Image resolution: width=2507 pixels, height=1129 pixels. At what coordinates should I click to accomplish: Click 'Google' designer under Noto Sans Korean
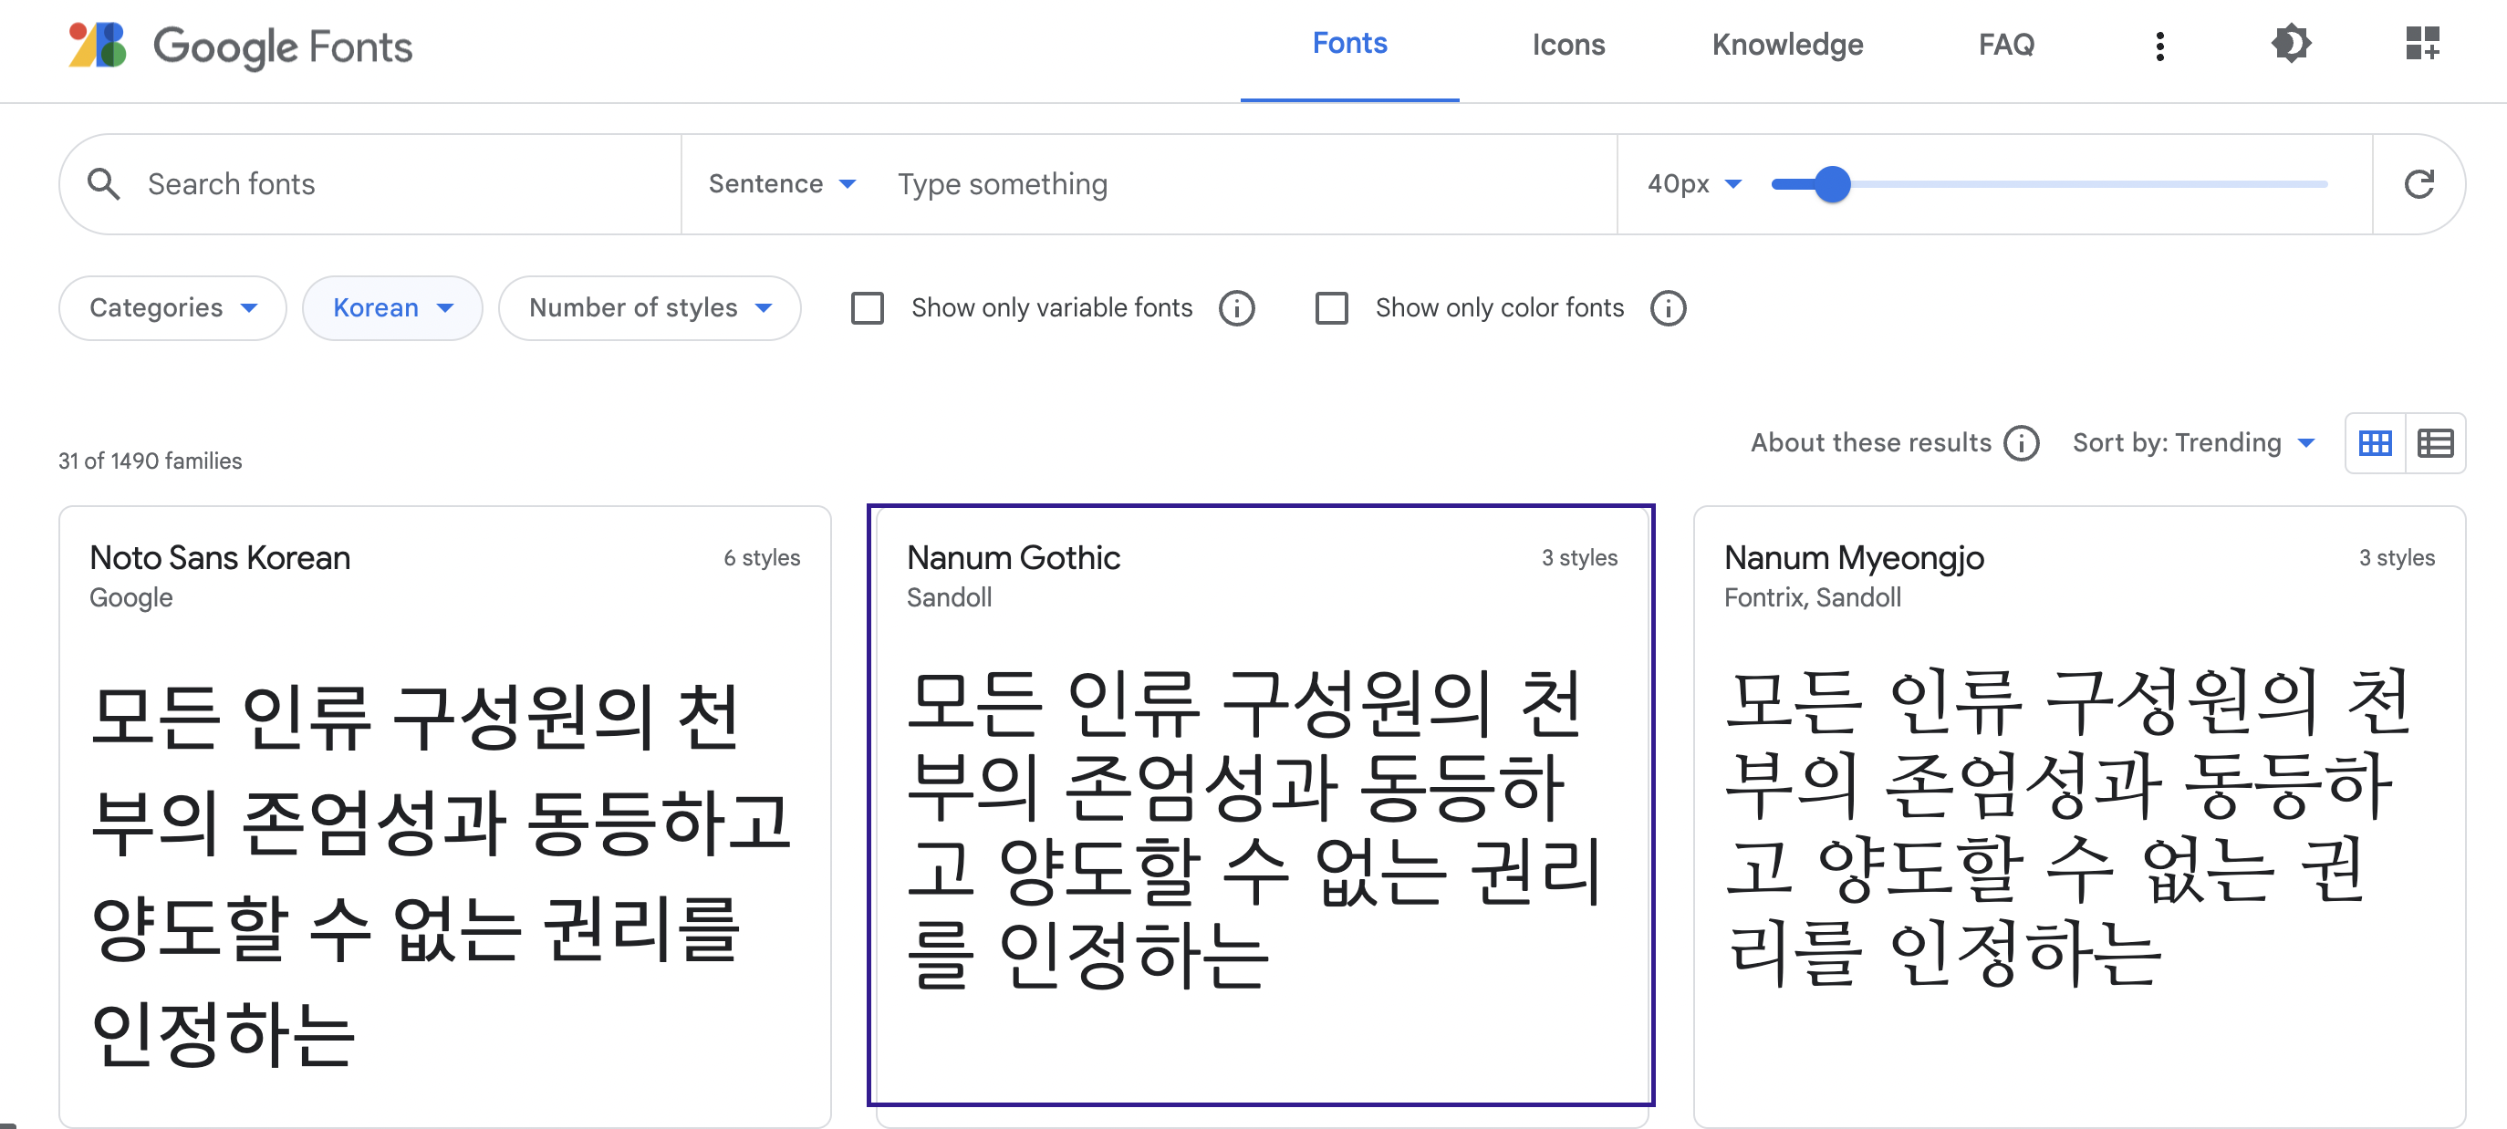tap(130, 599)
